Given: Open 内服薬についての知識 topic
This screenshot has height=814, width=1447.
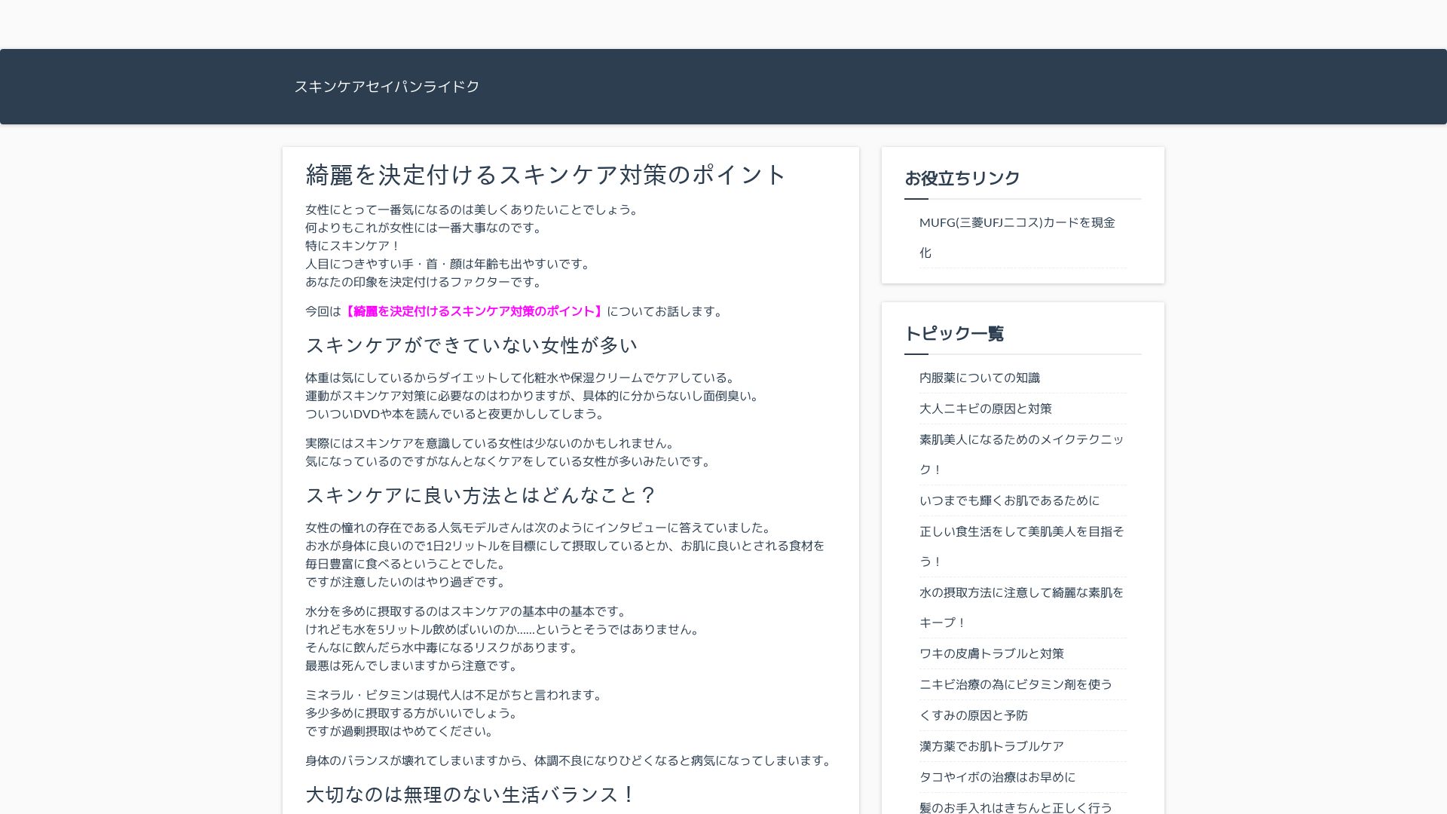Looking at the screenshot, I should tap(979, 378).
